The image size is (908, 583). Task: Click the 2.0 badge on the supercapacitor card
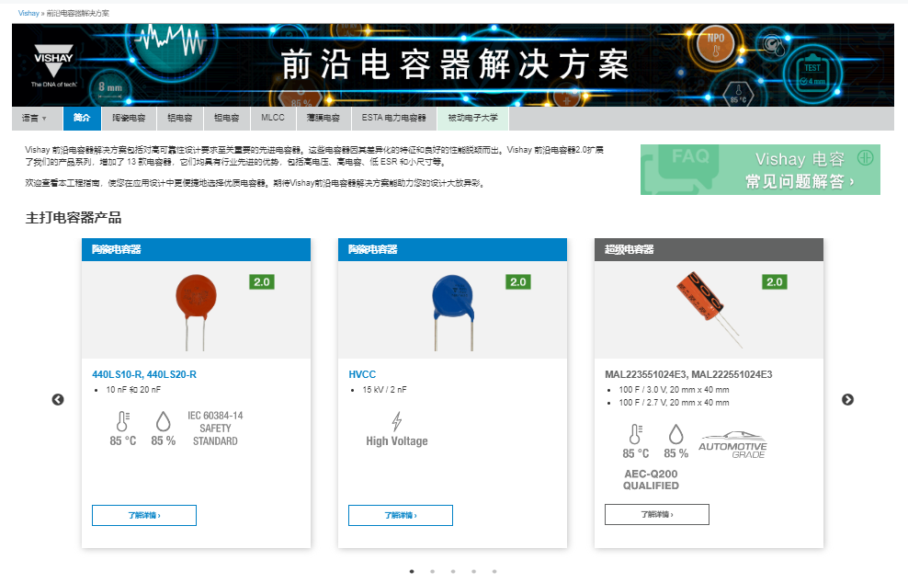pos(775,281)
